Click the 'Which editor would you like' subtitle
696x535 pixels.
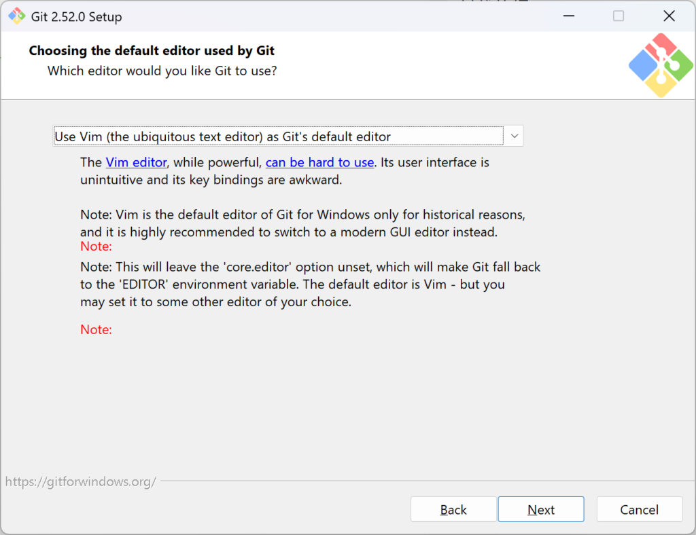(162, 71)
